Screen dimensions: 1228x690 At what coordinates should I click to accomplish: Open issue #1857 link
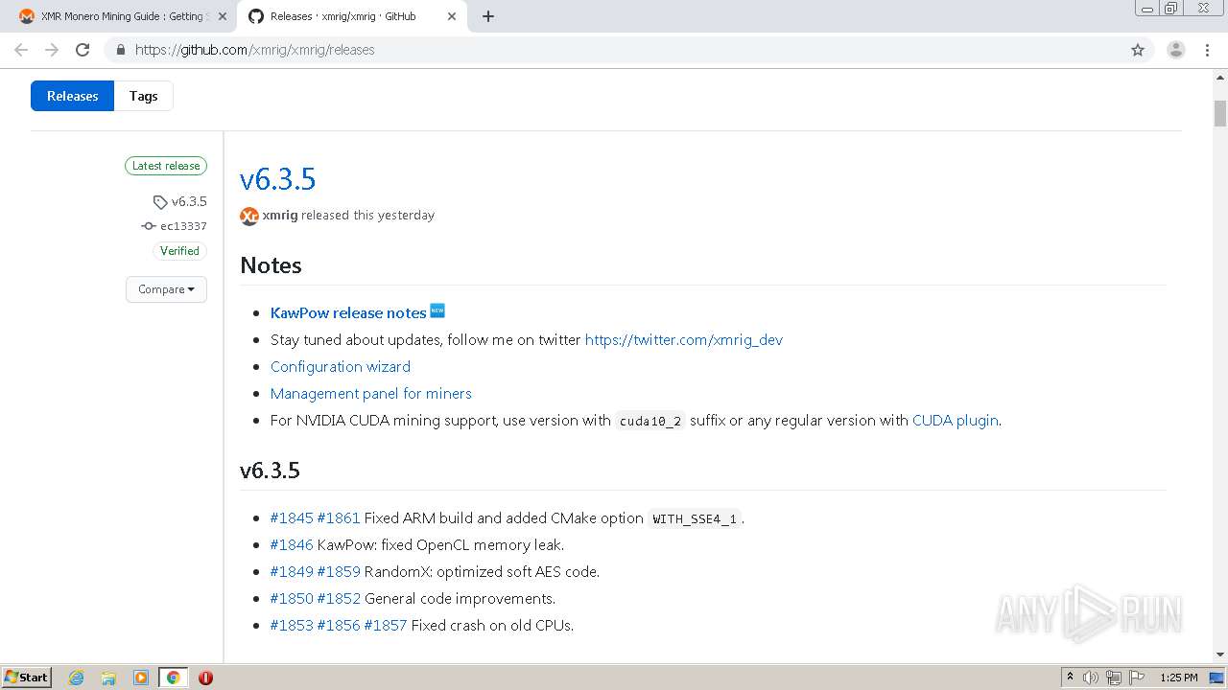pos(386,625)
